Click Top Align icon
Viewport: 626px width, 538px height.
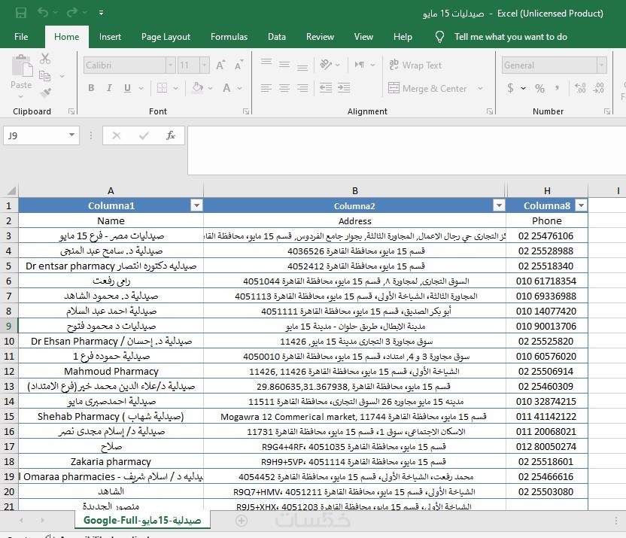click(x=266, y=62)
